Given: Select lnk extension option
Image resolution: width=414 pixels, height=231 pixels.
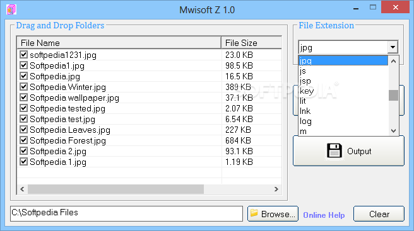Looking at the screenshot, I should pyautogui.click(x=343, y=111).
